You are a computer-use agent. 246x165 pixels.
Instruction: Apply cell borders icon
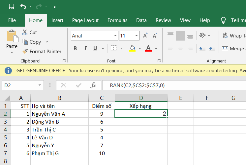113,48
